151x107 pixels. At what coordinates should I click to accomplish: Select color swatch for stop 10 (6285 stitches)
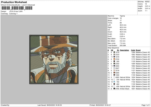click(x=114, y=73)
